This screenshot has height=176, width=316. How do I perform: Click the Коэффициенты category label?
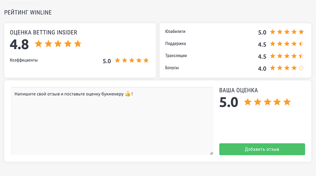24,60
